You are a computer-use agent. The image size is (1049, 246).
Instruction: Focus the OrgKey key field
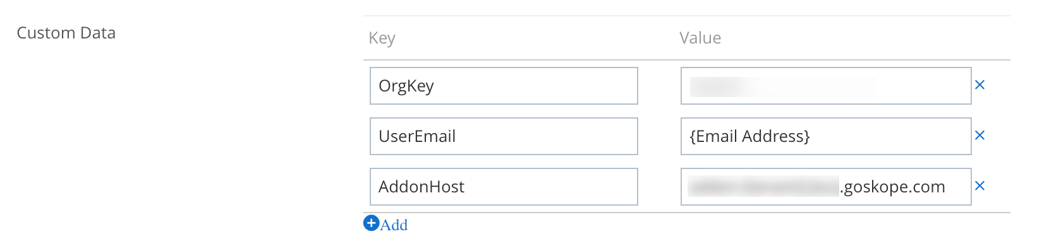click(504, 86)
